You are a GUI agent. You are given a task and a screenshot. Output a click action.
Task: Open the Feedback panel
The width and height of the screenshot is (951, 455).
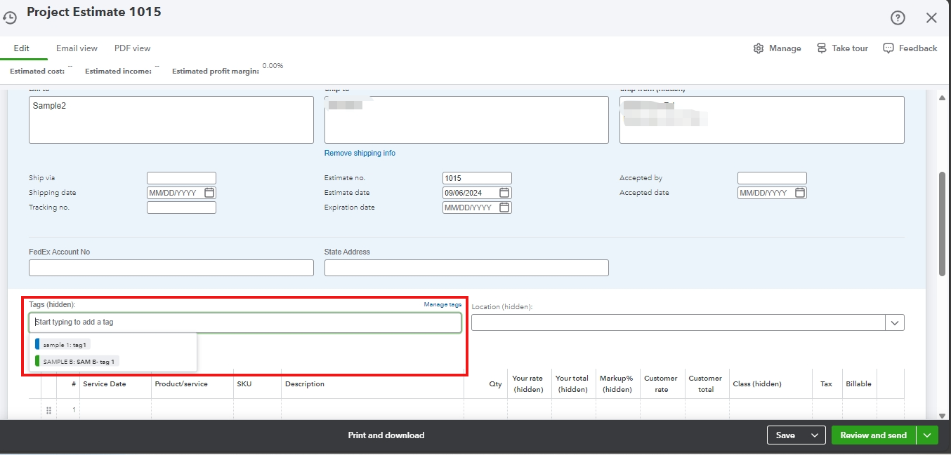(x=910, y=48)
